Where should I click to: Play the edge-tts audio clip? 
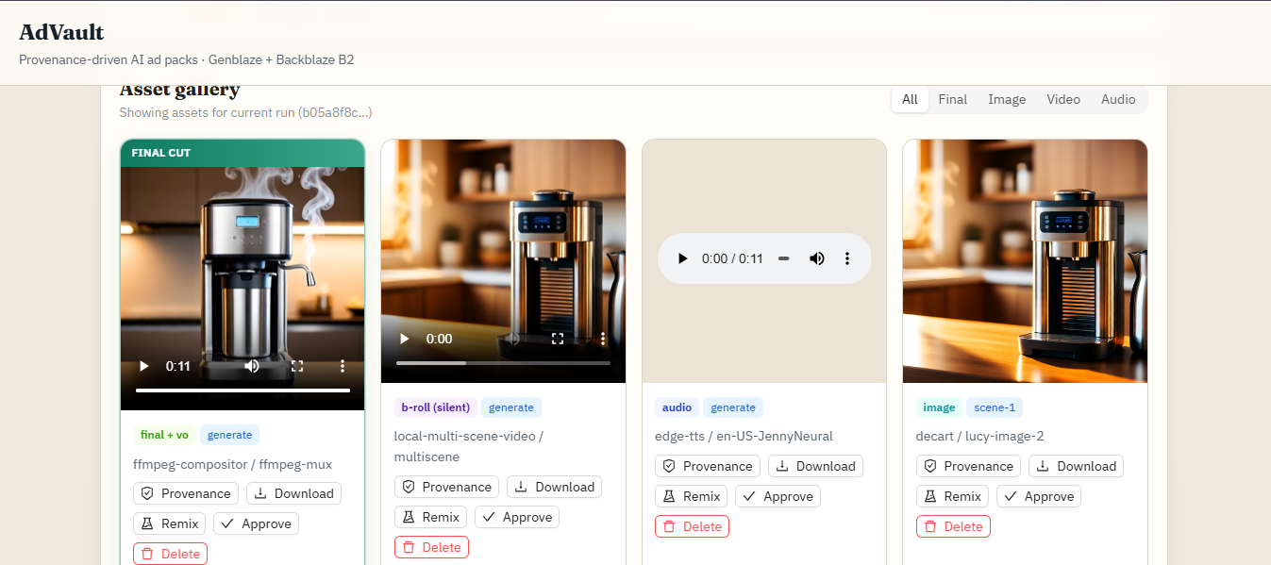[682, 258]
